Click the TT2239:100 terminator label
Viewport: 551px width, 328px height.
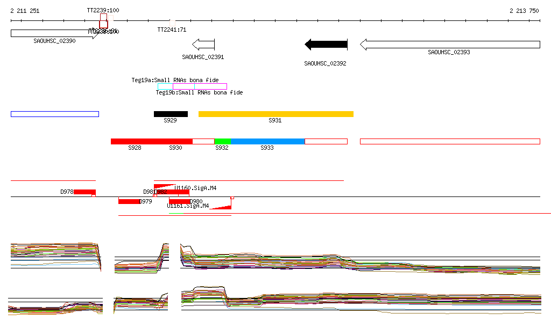(x=103, y=11)
